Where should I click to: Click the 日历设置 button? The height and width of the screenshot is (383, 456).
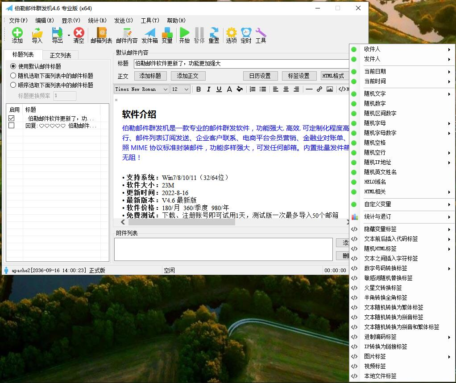click(x=260, y=76)
